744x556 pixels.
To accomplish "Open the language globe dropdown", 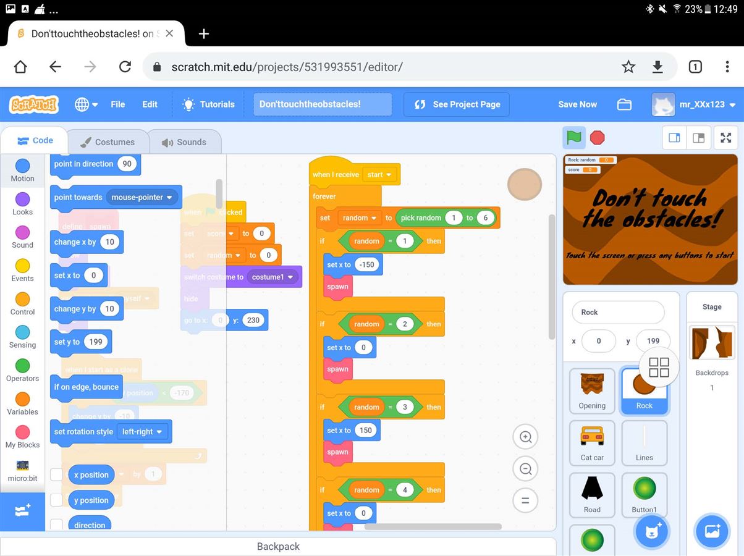I will [x=86, y=104].
